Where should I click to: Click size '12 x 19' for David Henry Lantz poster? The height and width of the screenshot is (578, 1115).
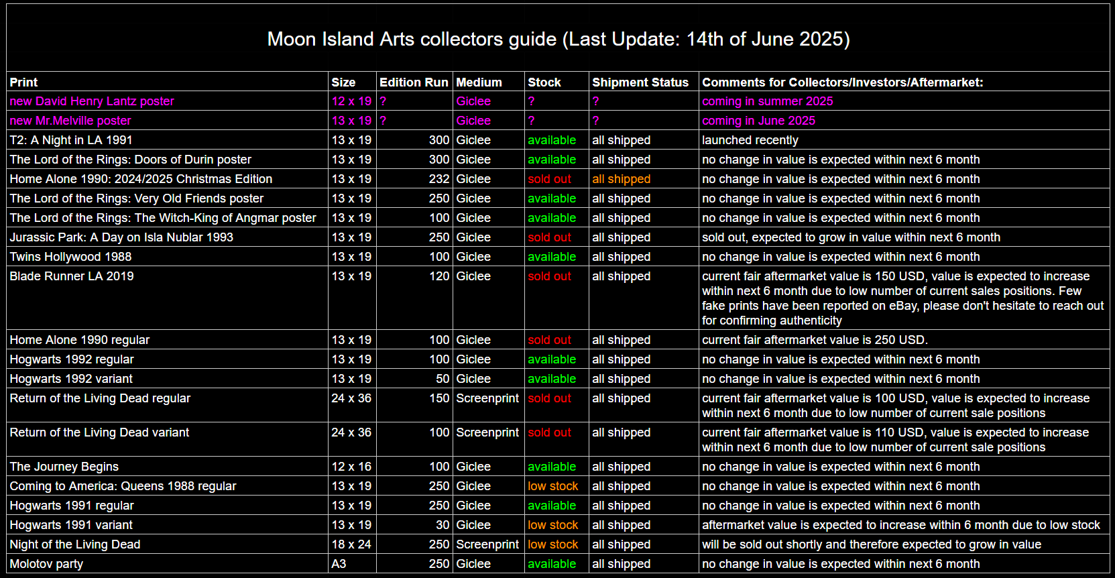tap(351, 101)
